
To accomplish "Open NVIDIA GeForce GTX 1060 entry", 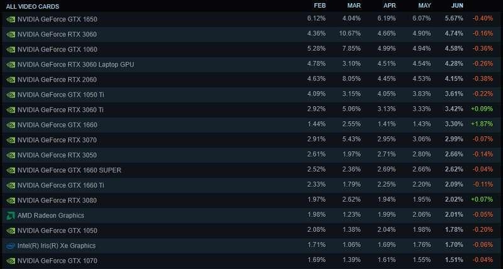I will tap(57, 50).
